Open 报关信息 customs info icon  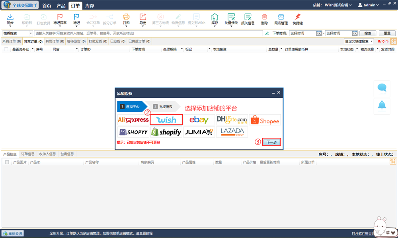[248, 17]
